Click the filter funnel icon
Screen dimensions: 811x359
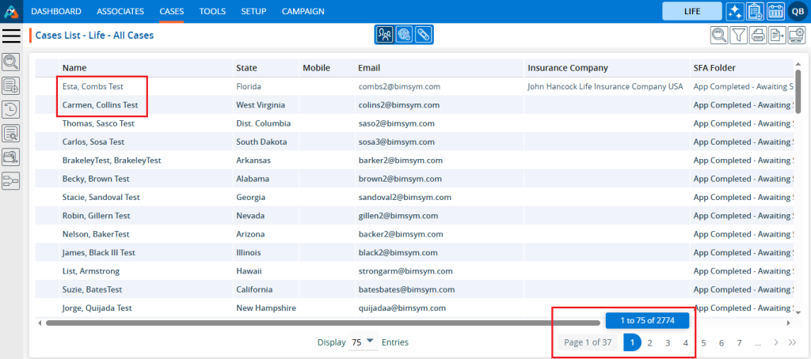737,35
